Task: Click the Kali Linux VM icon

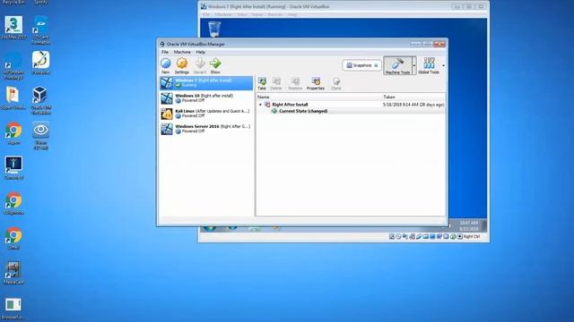Action: coord(167,114)
